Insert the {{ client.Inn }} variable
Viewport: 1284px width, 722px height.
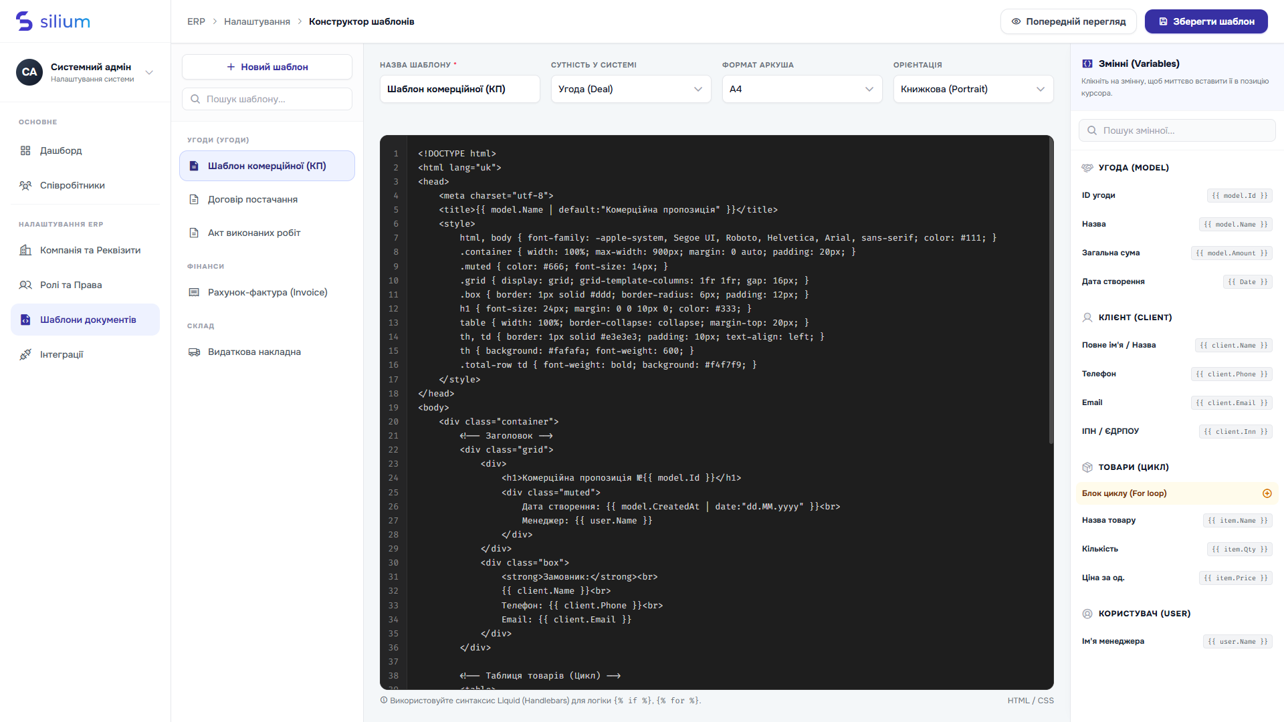pos(1235,432)
